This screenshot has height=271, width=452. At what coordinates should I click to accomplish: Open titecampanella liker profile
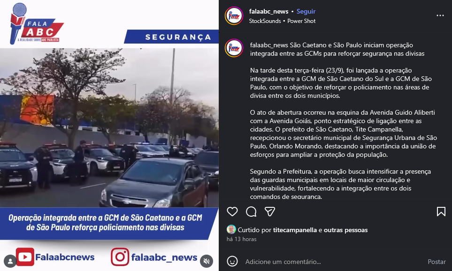click(x=295, y=230)
